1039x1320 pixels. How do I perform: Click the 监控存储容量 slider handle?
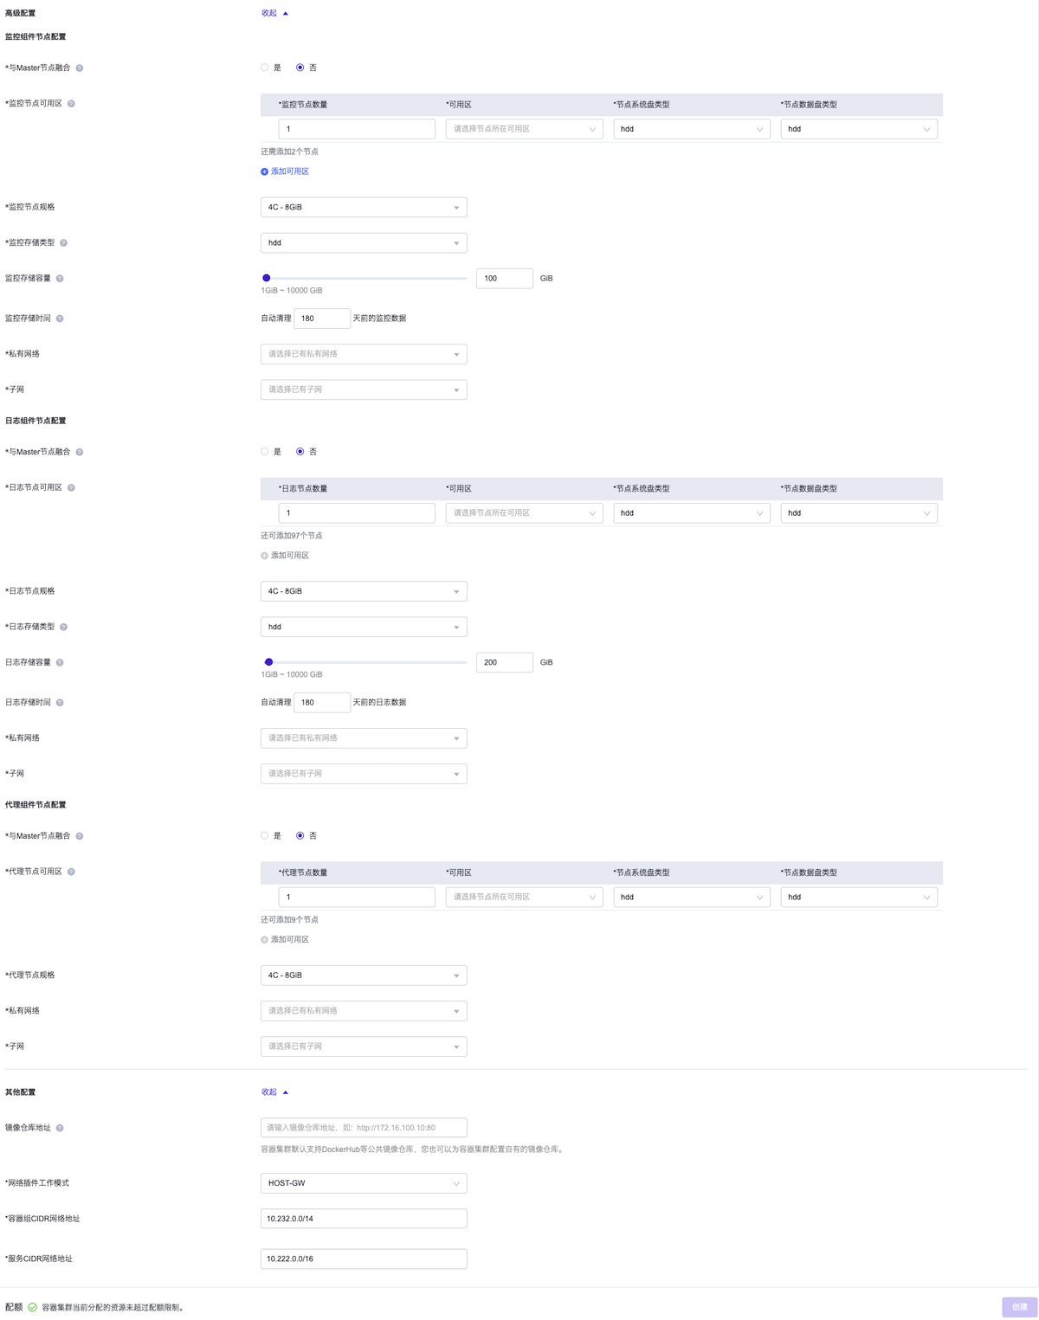pyautogui.click(x=267, y=279)
